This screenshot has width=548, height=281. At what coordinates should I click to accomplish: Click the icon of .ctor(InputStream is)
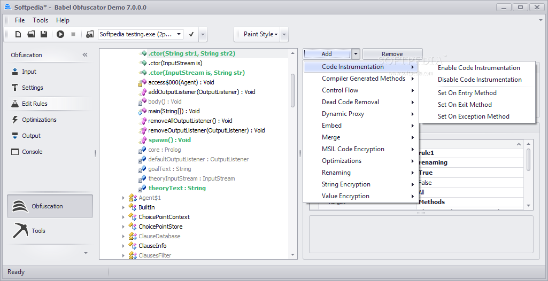[142, 63]
